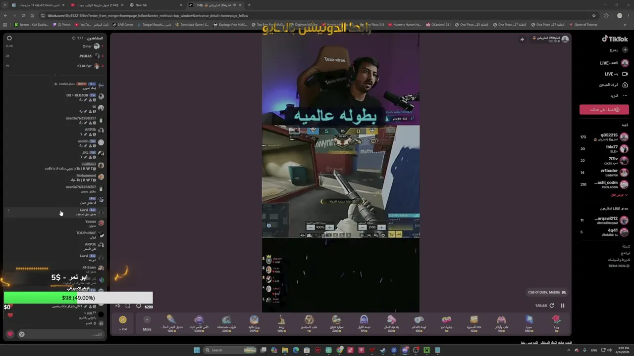Send the money gun gift

tap(391, 323)
